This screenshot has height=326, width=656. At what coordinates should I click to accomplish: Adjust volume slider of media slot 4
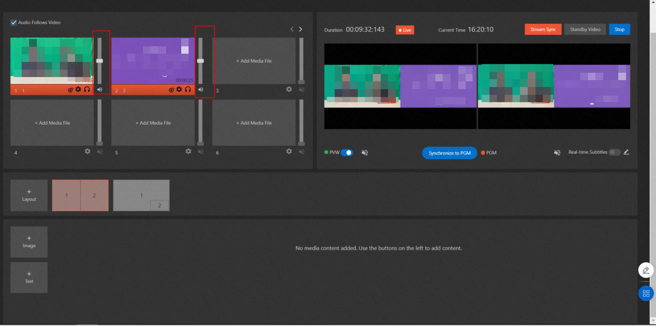(100, 123)
